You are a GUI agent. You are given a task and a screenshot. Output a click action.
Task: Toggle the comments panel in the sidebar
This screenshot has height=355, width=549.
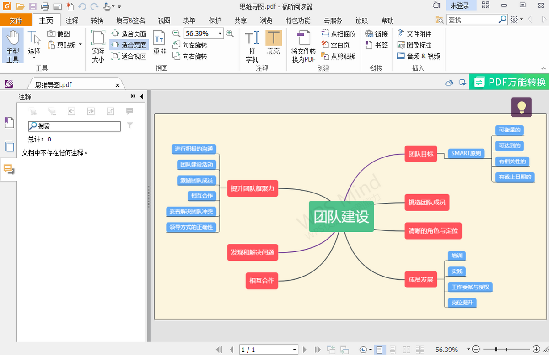pos(9,169)
